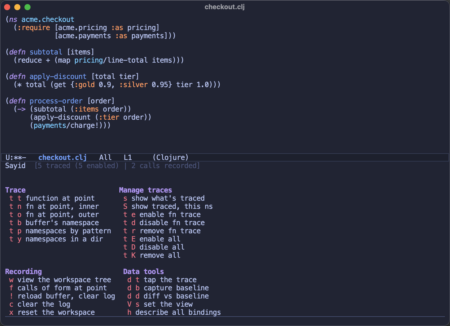Image resolution: width=450 pixels, height=326 pixels.
Task: Select 'x reset the workspace' entry
Action: coord(52,312)
